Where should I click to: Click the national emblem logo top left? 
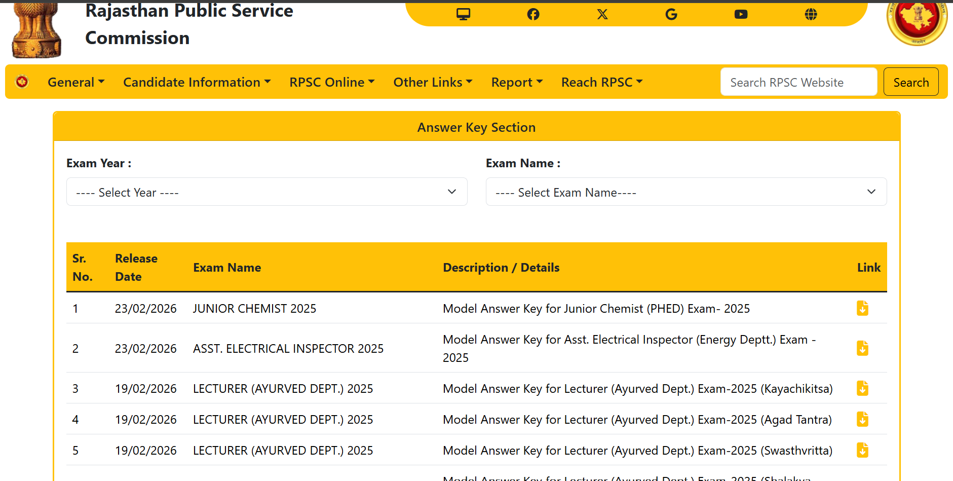(35, 28)
